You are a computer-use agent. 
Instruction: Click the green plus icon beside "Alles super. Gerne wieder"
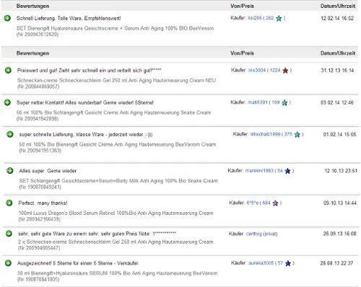pos(10,171)
